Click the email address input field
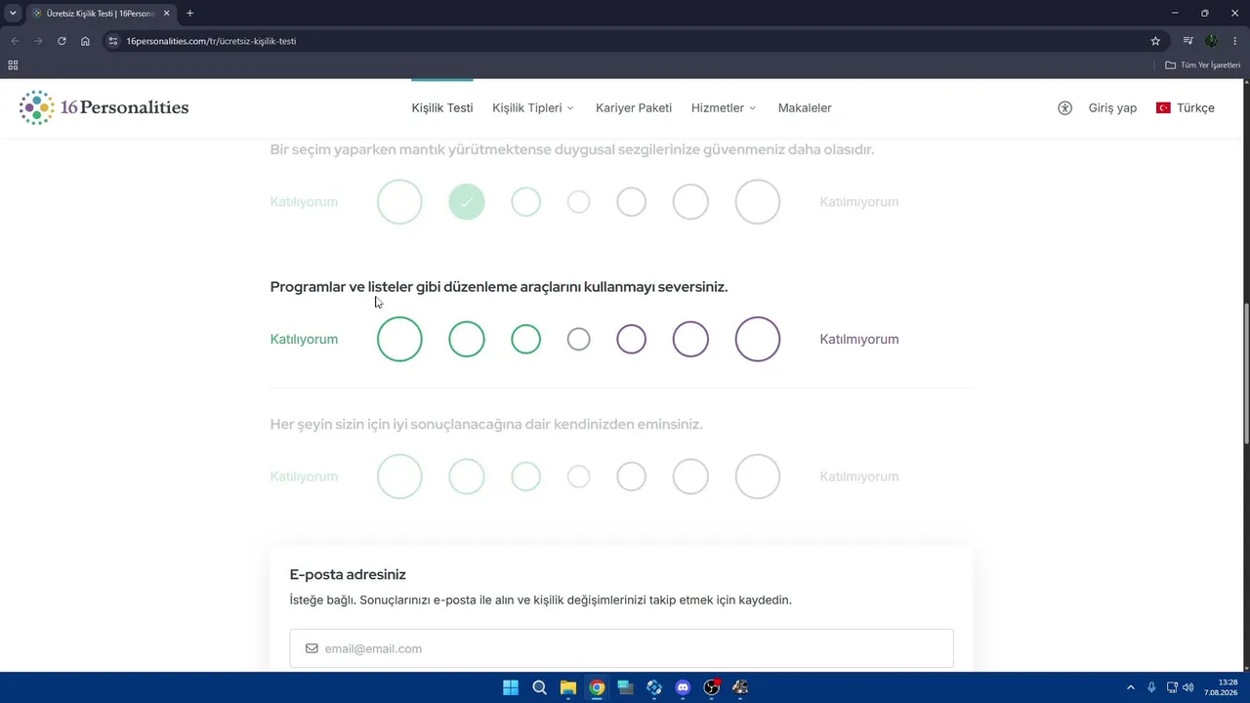 tap(621, 648)
